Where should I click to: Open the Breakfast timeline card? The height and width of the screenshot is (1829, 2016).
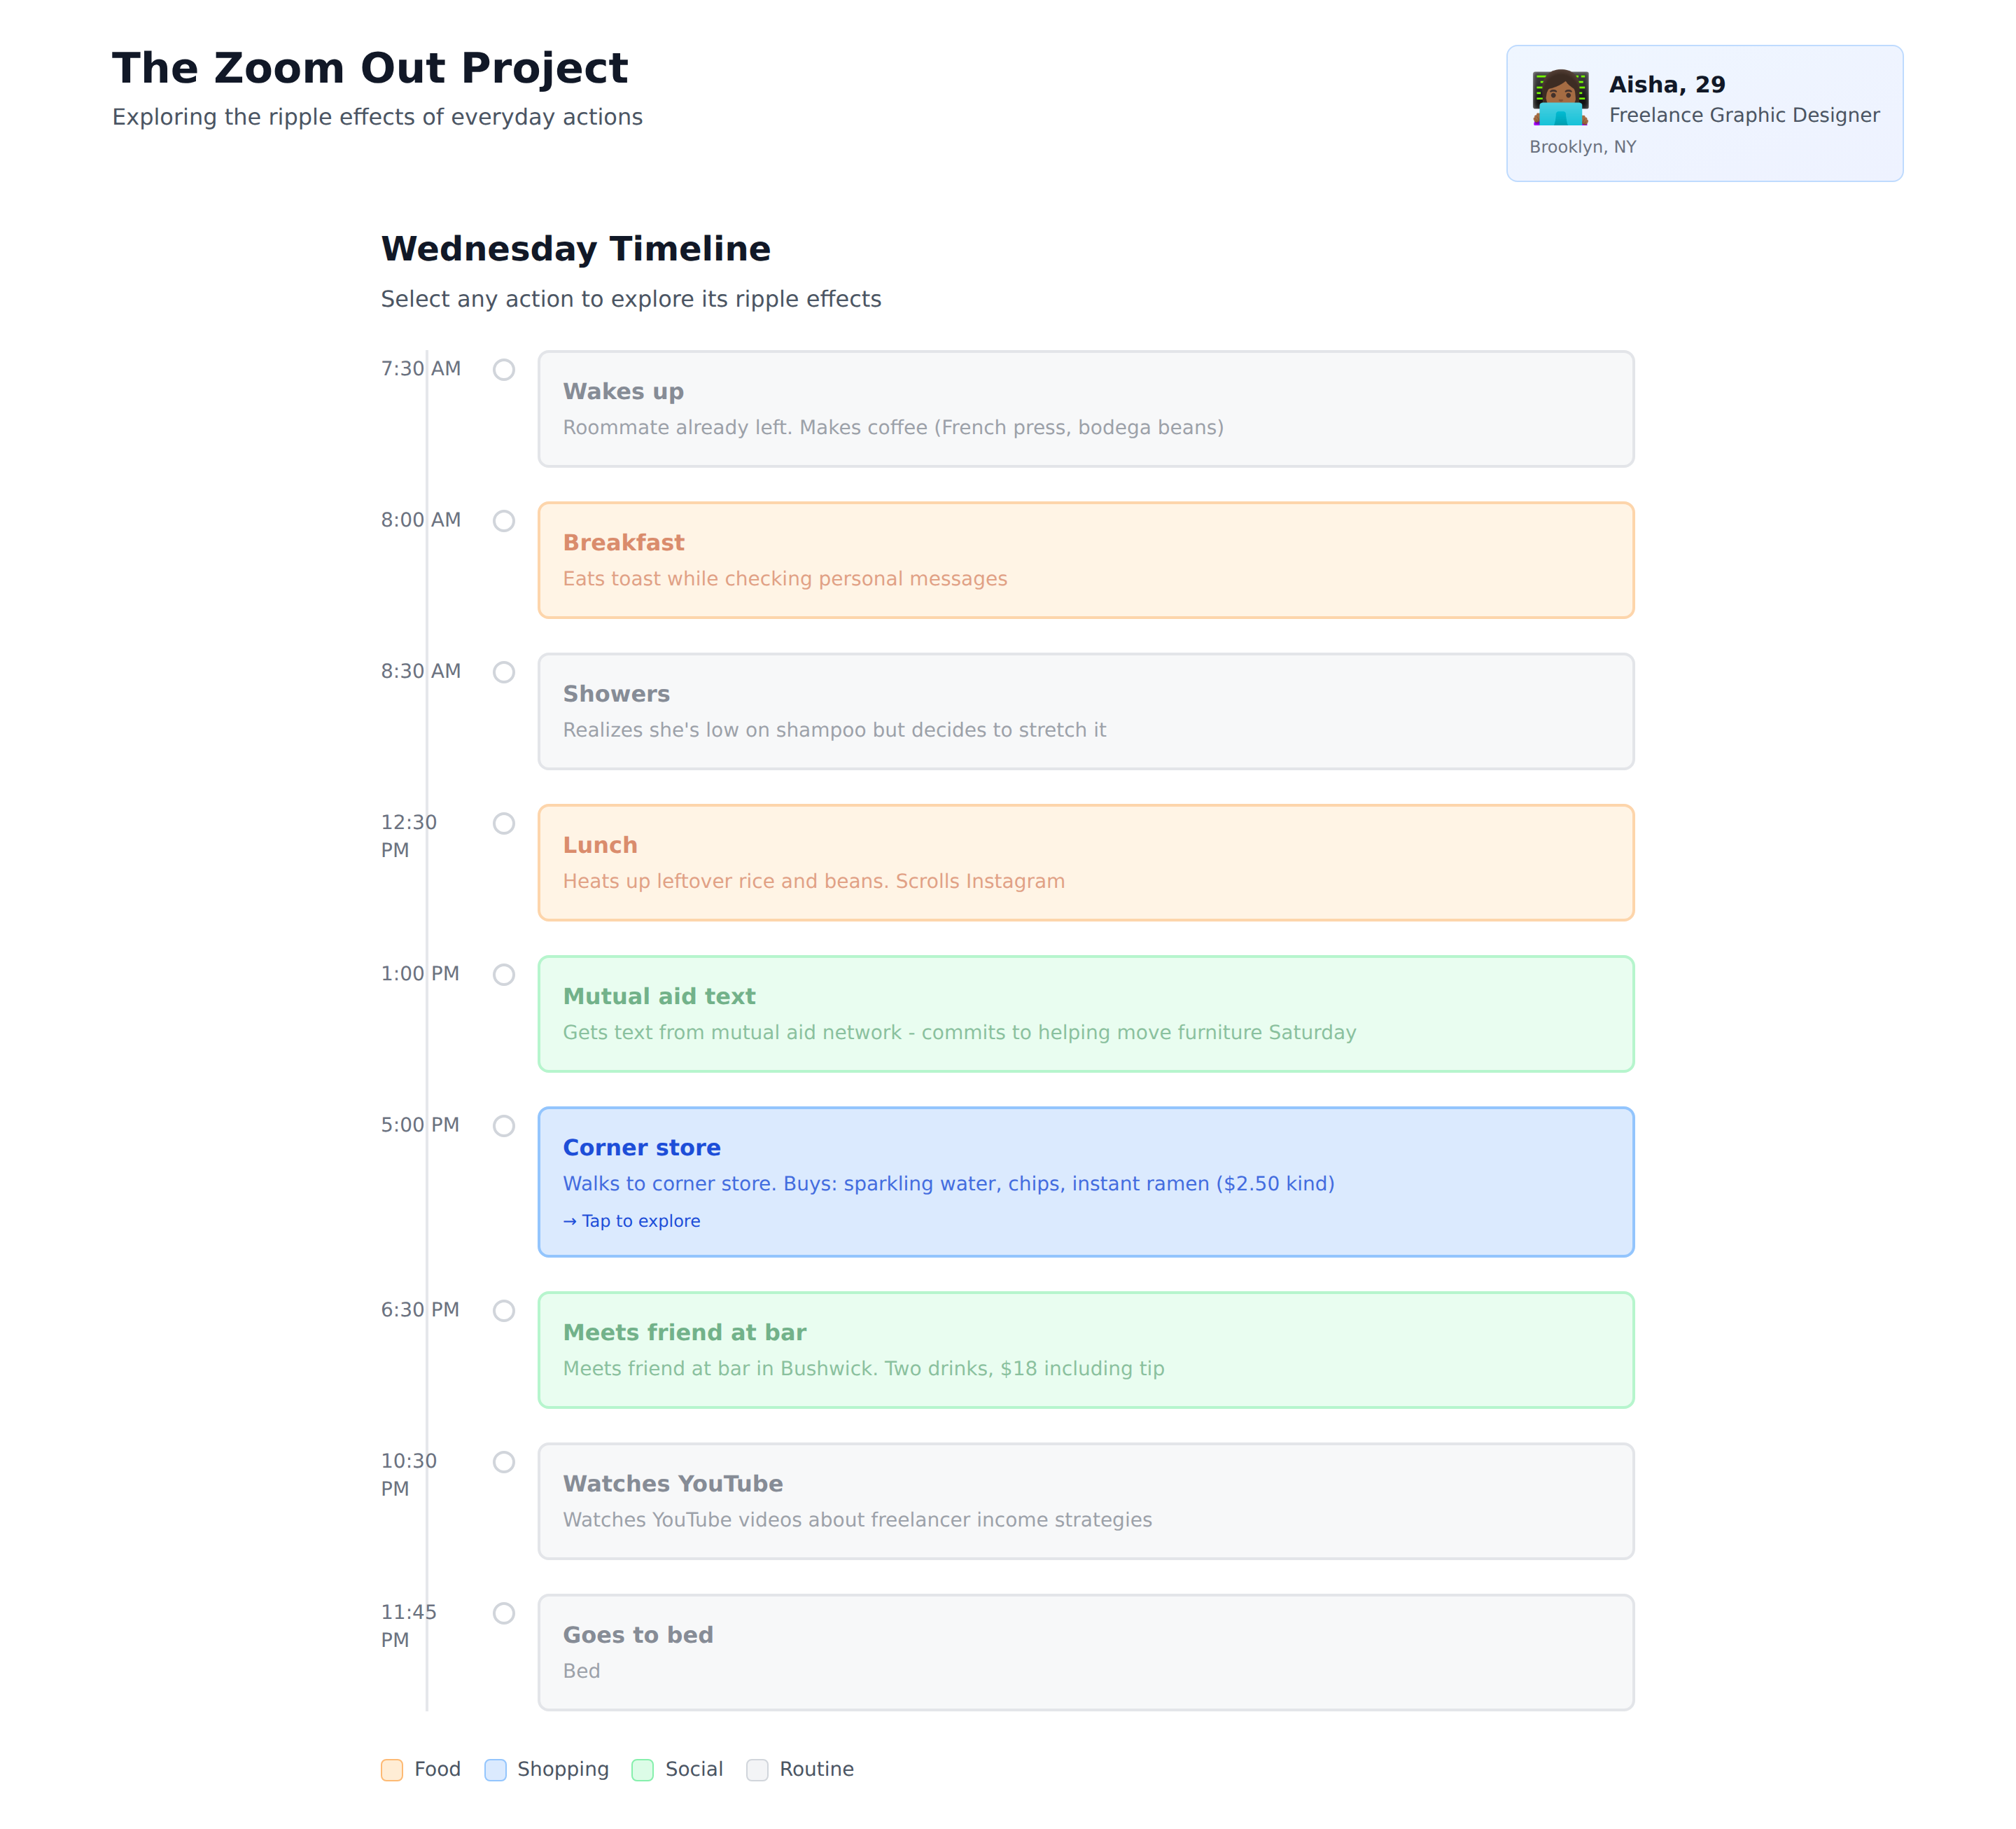[1085, 559]
